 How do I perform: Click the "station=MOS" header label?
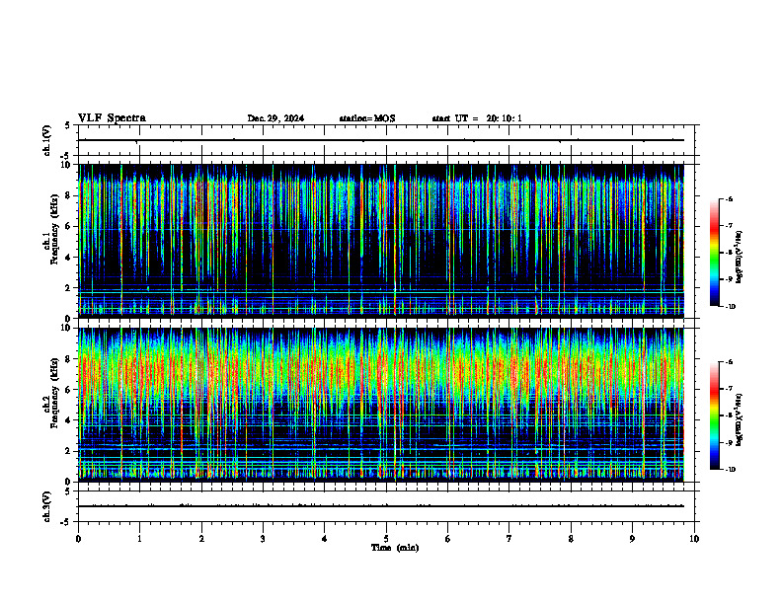point(367,118)
